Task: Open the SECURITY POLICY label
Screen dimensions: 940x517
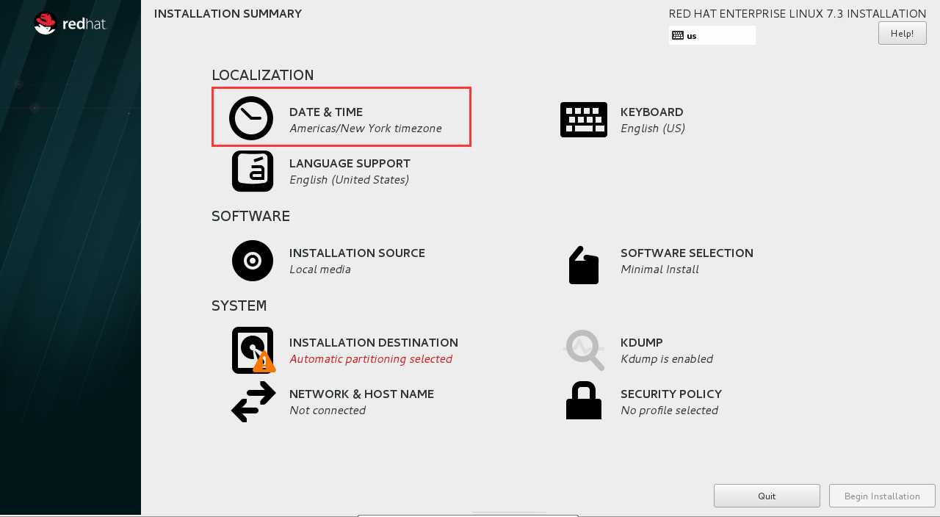Action: (x=671, y=394)
